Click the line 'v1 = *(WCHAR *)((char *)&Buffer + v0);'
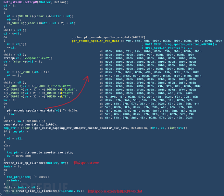Viewport: 224px width, 196px height. 40,16
